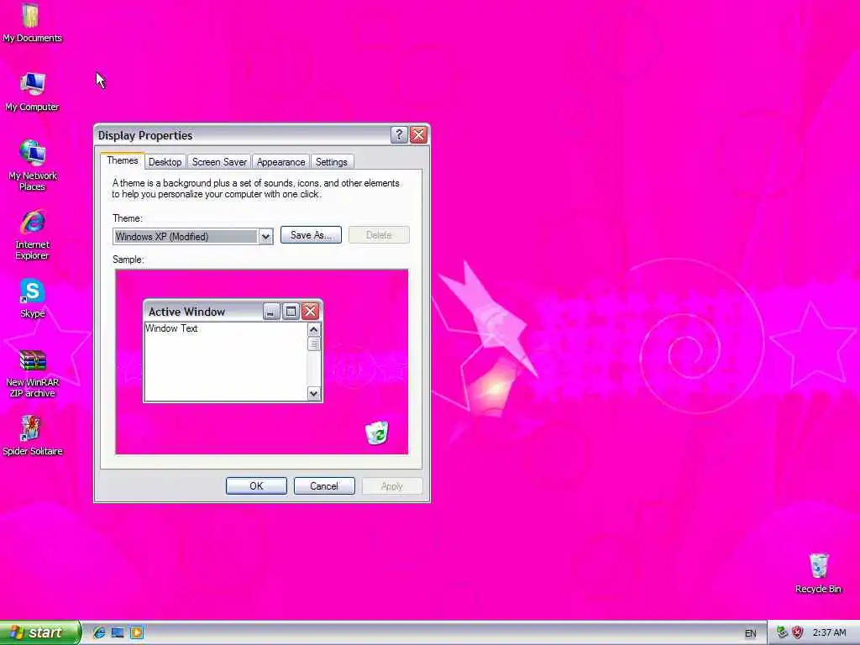Select the My Computer desktop icon
This screenshot has height=645, width=860.
click(x=32, y=92)
